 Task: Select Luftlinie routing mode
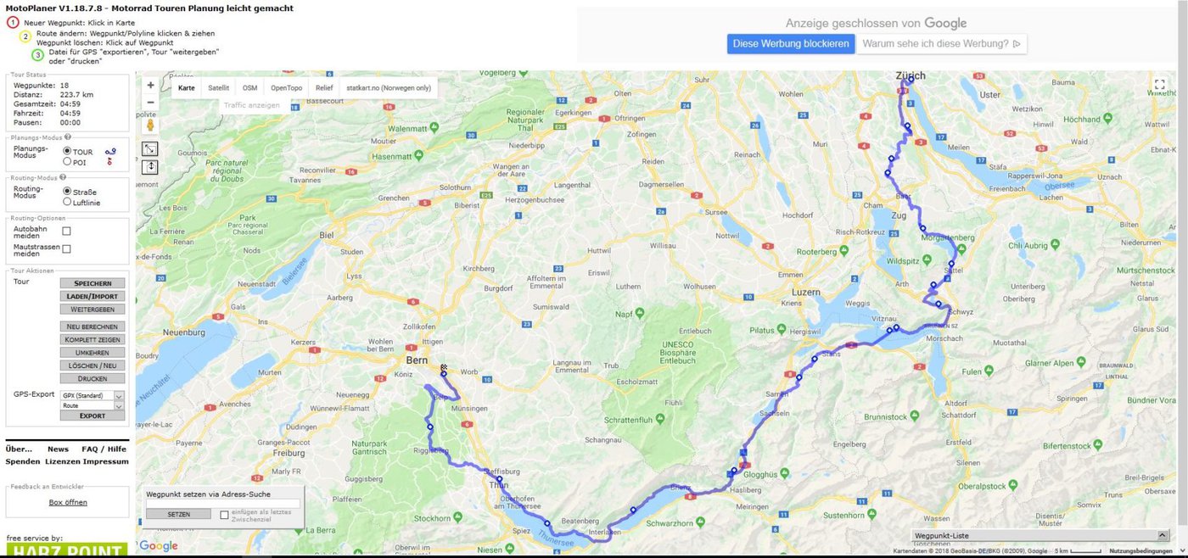coord(67,201)
